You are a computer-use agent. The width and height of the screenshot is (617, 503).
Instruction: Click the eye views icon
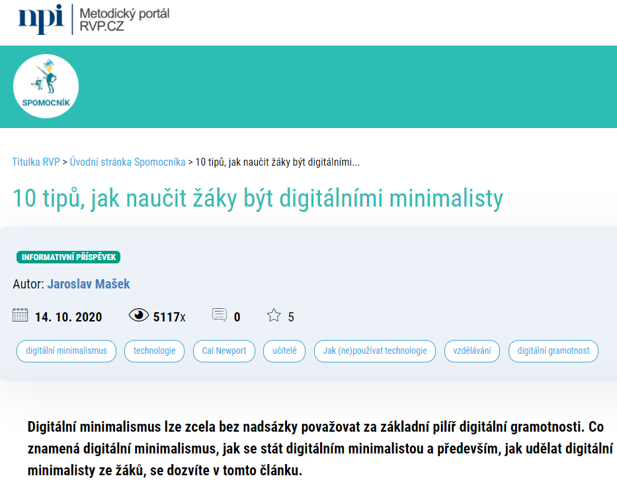click(138, 316)
